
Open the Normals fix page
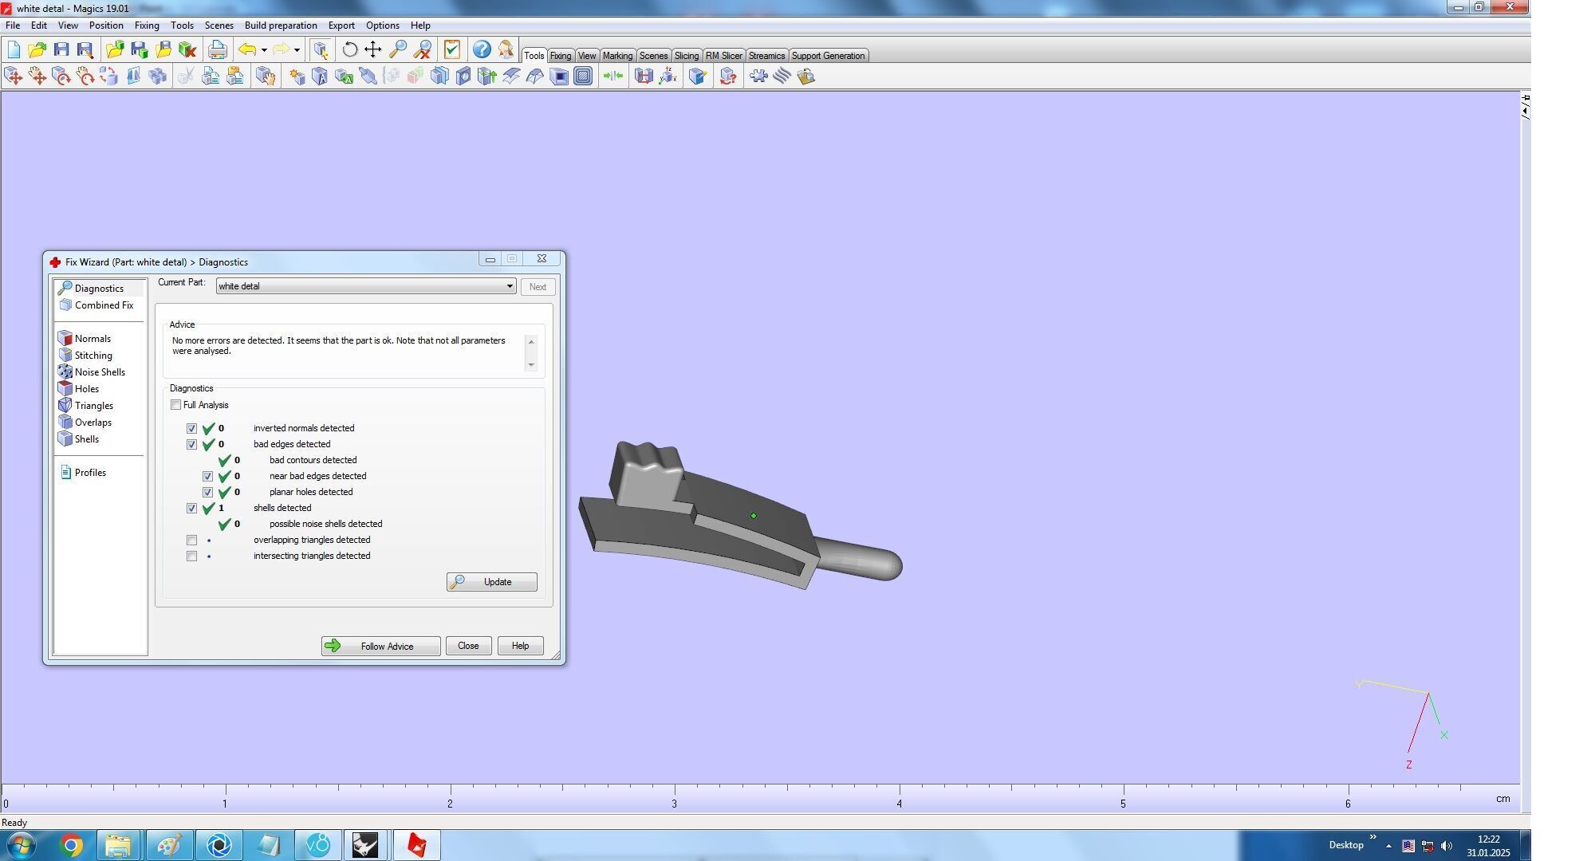(93, 339)
